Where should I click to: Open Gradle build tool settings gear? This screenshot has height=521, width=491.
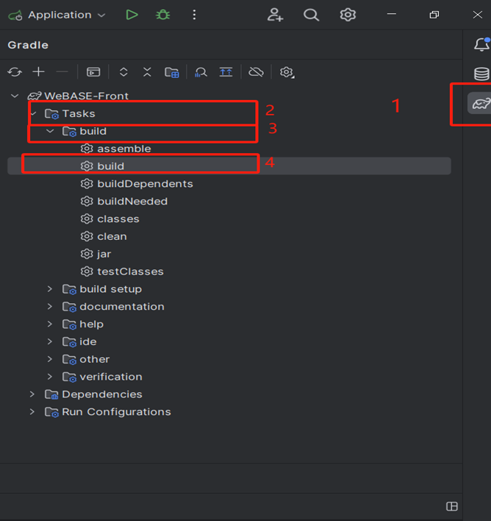click(287, 72)
